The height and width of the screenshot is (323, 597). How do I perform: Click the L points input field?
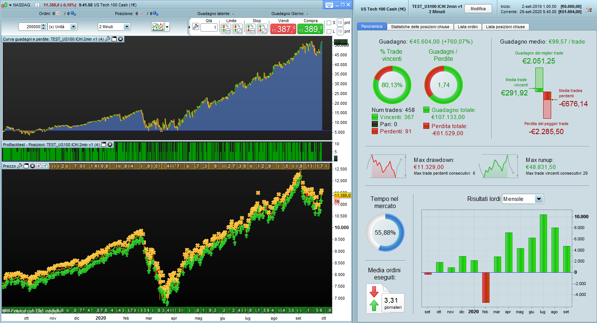340,32
